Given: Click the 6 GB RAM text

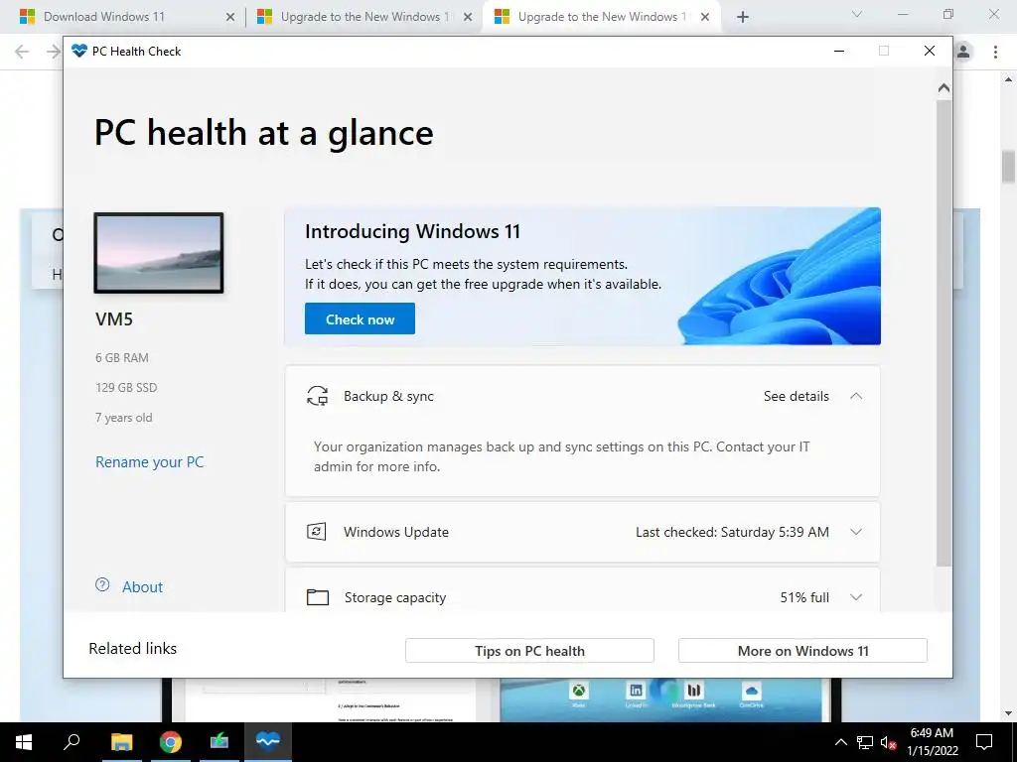Looking at the screenshot, I should pyautogui.click(x=122, y=357).
